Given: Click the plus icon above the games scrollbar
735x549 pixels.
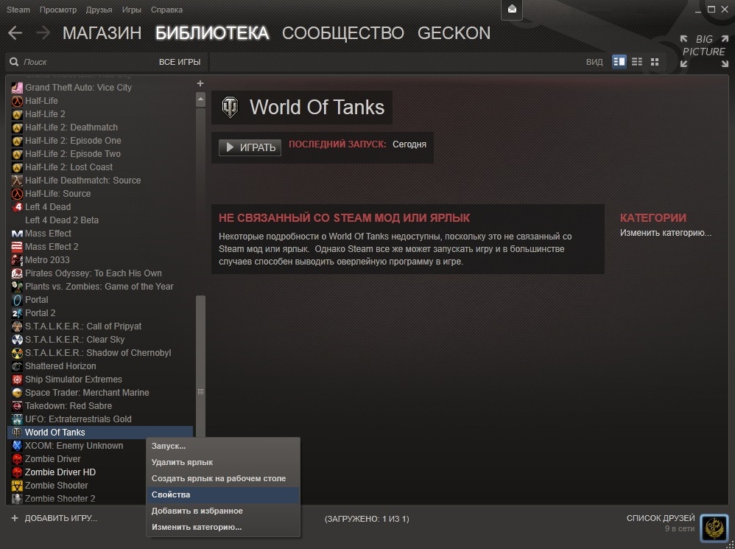Looking at the screenshot, I should (x=200, y=83).
